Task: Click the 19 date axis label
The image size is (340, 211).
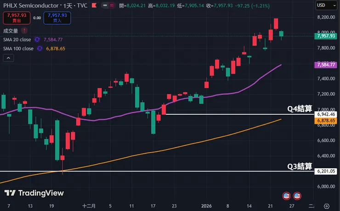Action: tap(51, 206)
